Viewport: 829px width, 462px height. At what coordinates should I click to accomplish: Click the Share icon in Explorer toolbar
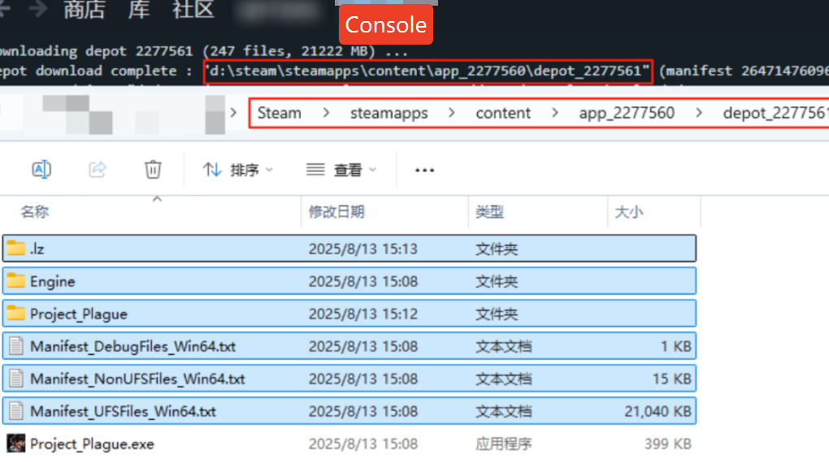tap(98, 170)
